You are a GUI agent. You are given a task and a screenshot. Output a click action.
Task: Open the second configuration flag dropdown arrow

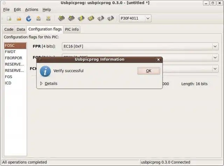tap(215, 58)
